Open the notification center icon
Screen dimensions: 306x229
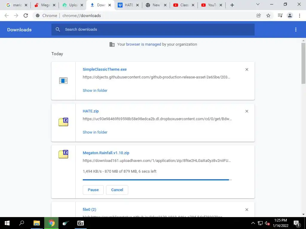[x=297, y=223]
